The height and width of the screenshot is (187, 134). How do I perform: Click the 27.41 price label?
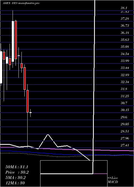pos(125,145)
